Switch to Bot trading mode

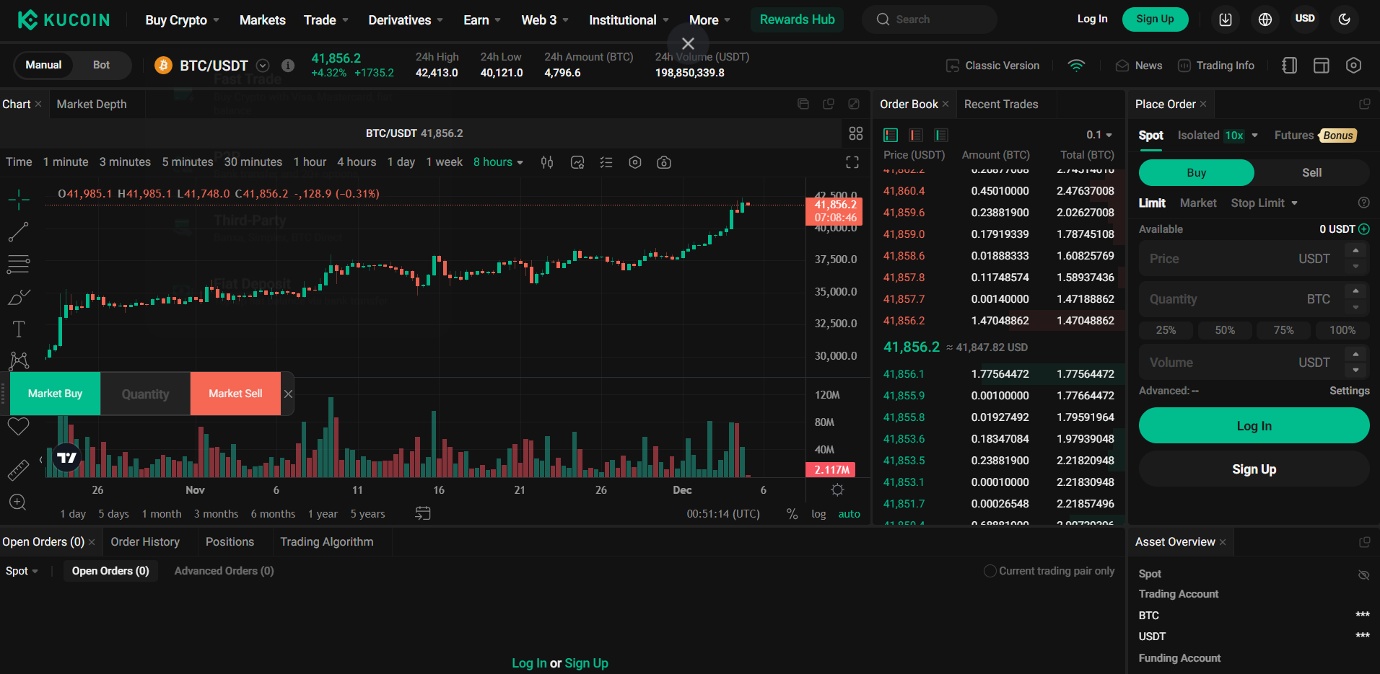(x=101, y=65)
